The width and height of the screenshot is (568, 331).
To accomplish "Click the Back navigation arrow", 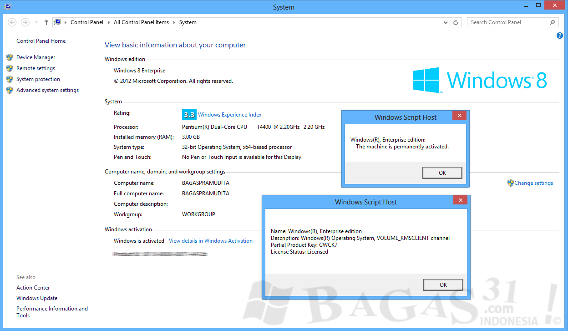I will point(12,22).
